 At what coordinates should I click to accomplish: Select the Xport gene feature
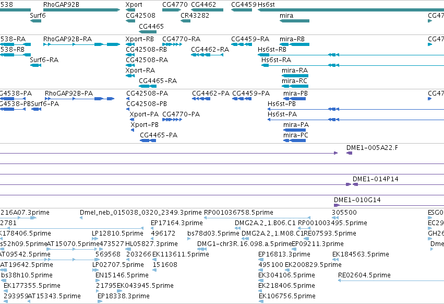coord(130,10)
